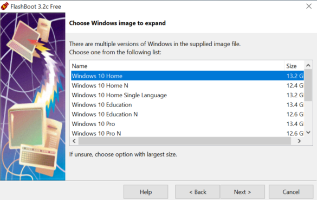Click the vertical scrollbar thumb
Image resolution: width=317 pixels, height=200 pixels.
coord(308,85)
